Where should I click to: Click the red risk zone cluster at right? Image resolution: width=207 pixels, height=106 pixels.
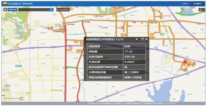point(186,62)
